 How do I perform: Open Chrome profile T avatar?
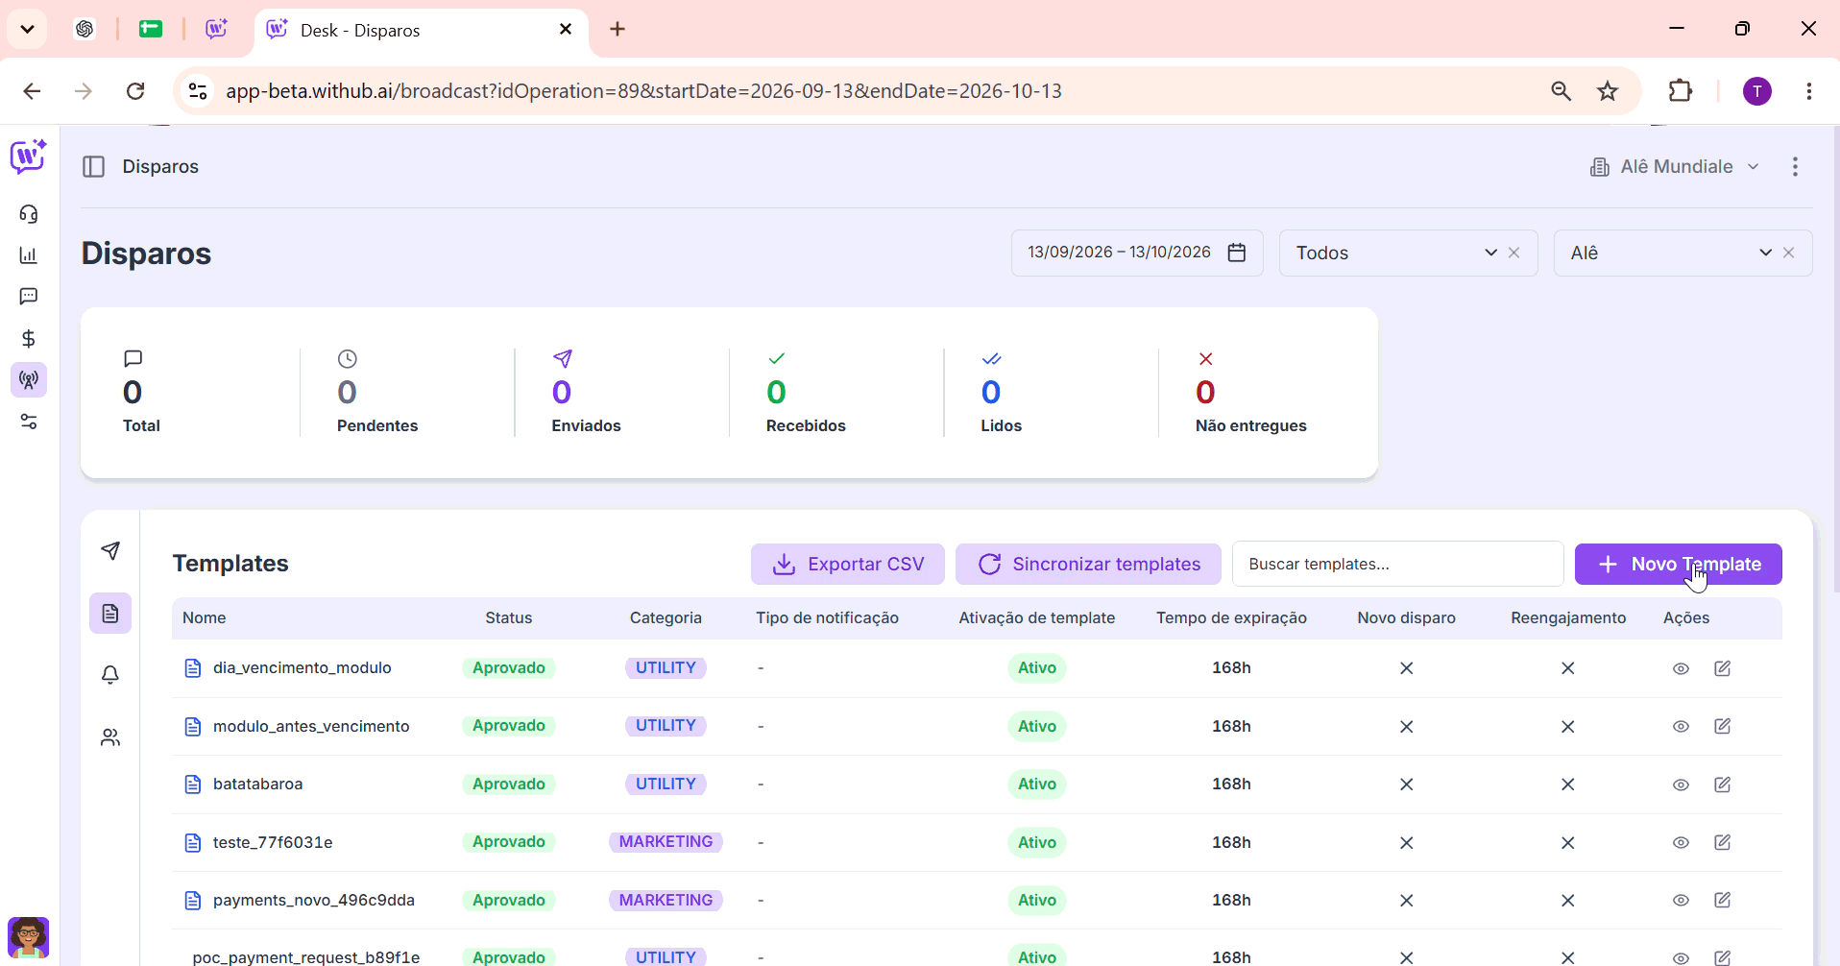(x=1757, y=91)
